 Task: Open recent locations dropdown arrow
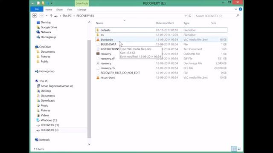[46, 16]
